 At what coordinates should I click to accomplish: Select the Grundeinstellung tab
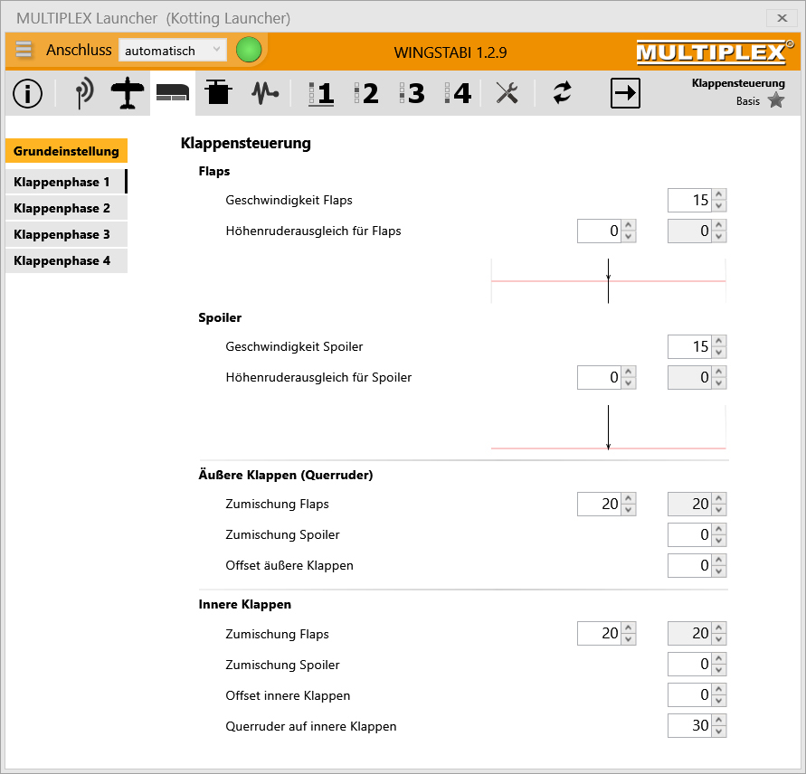(66, 151)
